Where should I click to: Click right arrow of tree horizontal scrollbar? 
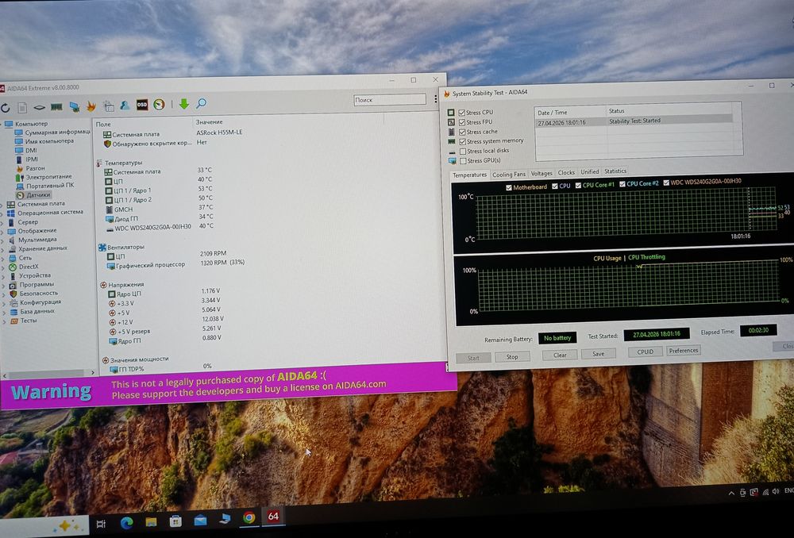pos(93,372)
